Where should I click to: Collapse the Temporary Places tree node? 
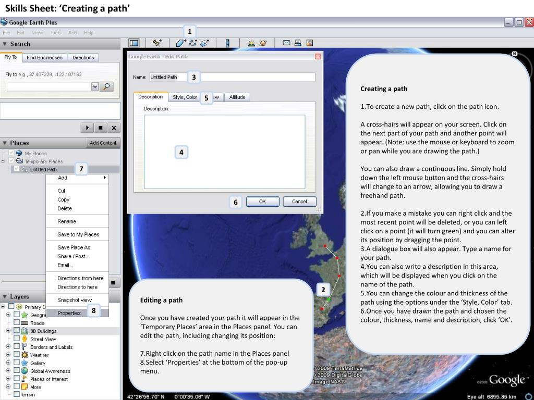tap(3, 161)
